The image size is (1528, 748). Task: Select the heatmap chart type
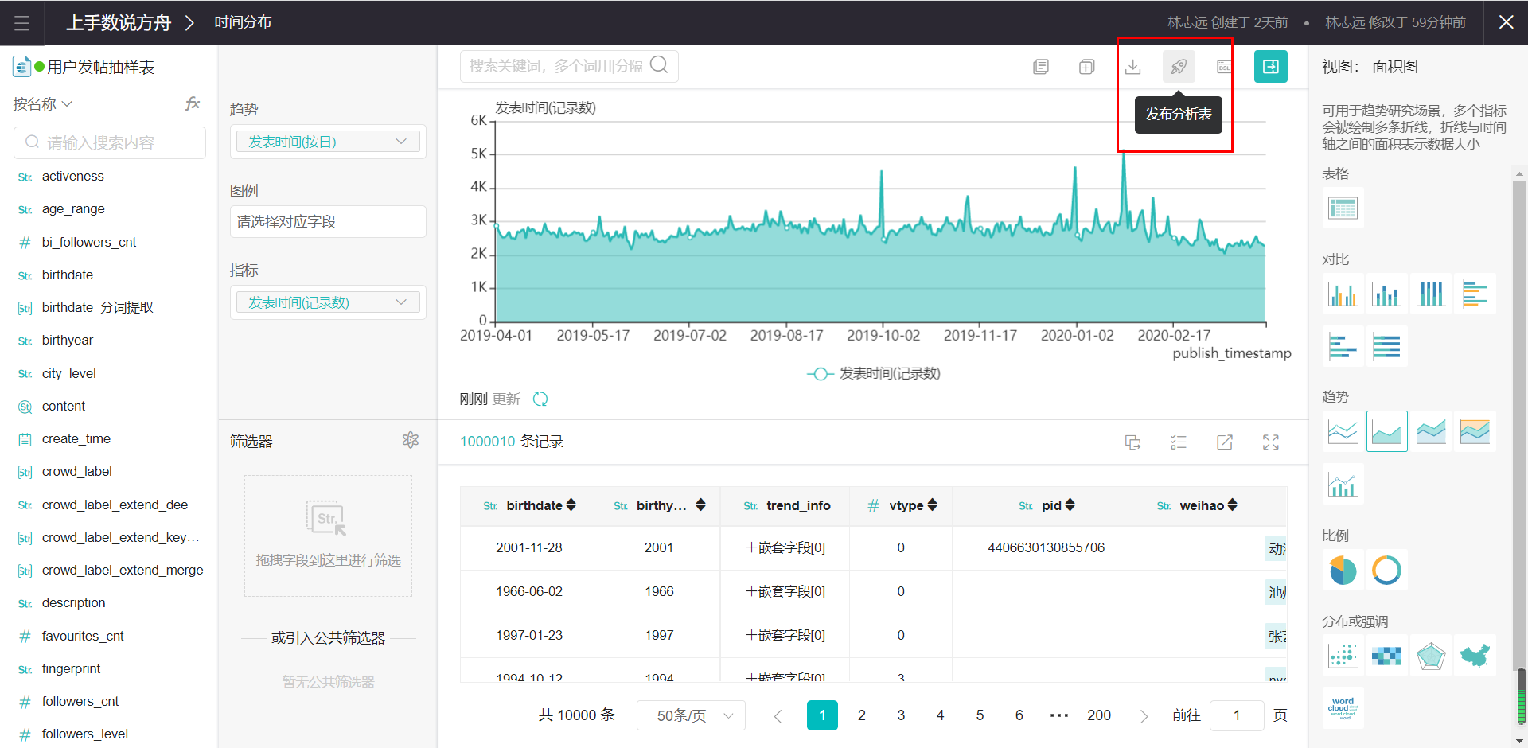click(1387, 656)
